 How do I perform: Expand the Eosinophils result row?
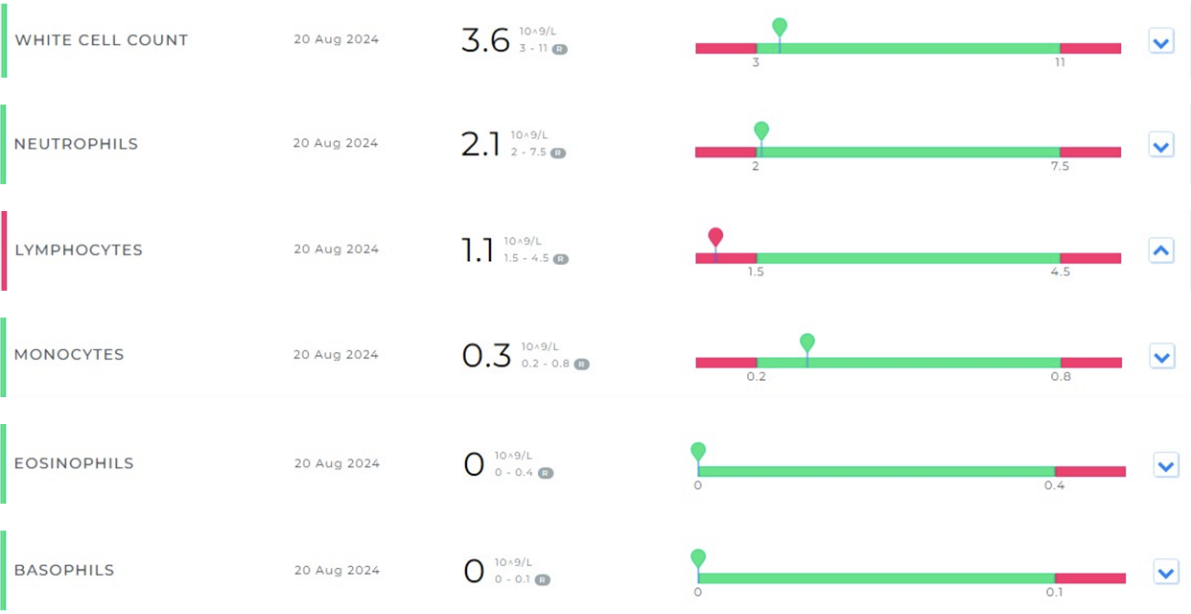tap(1166, 466)
